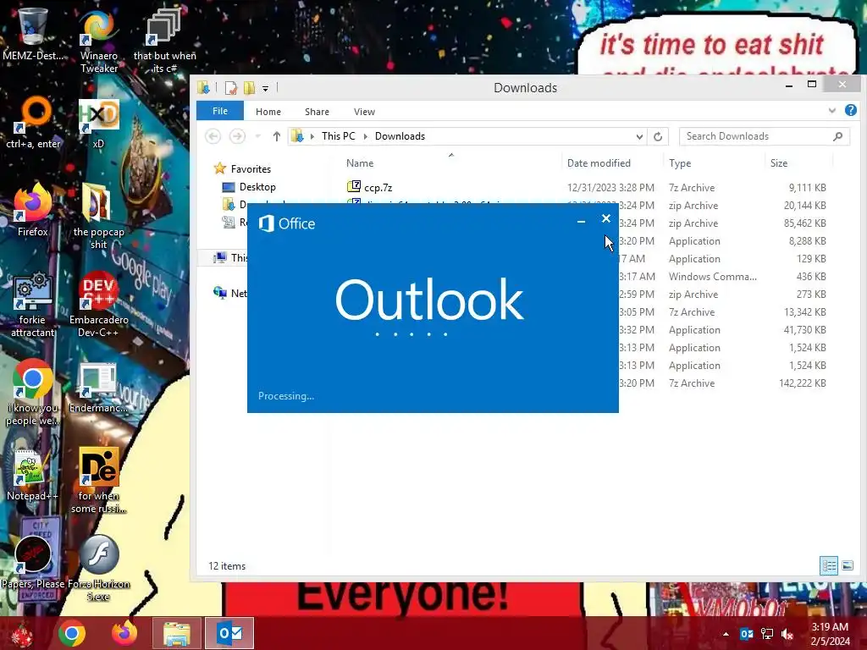
Task: Show hidden tray icons arrow
Action: click(726, 634)
